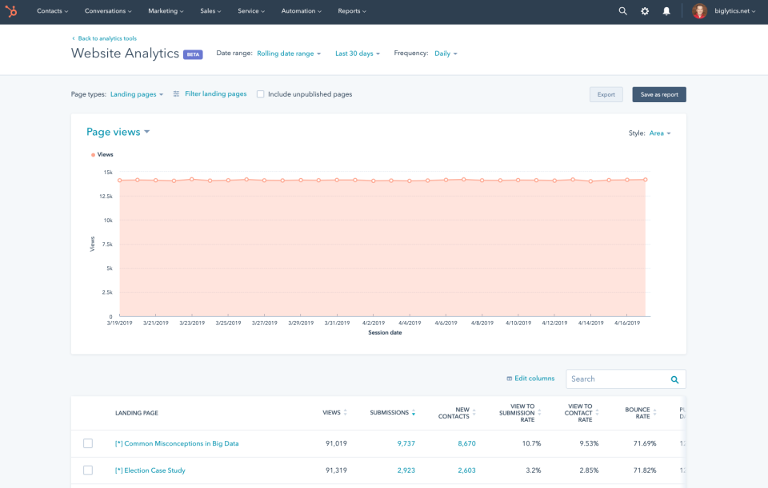Sort by Submissions using its sort arrows

tap(413, 412)
